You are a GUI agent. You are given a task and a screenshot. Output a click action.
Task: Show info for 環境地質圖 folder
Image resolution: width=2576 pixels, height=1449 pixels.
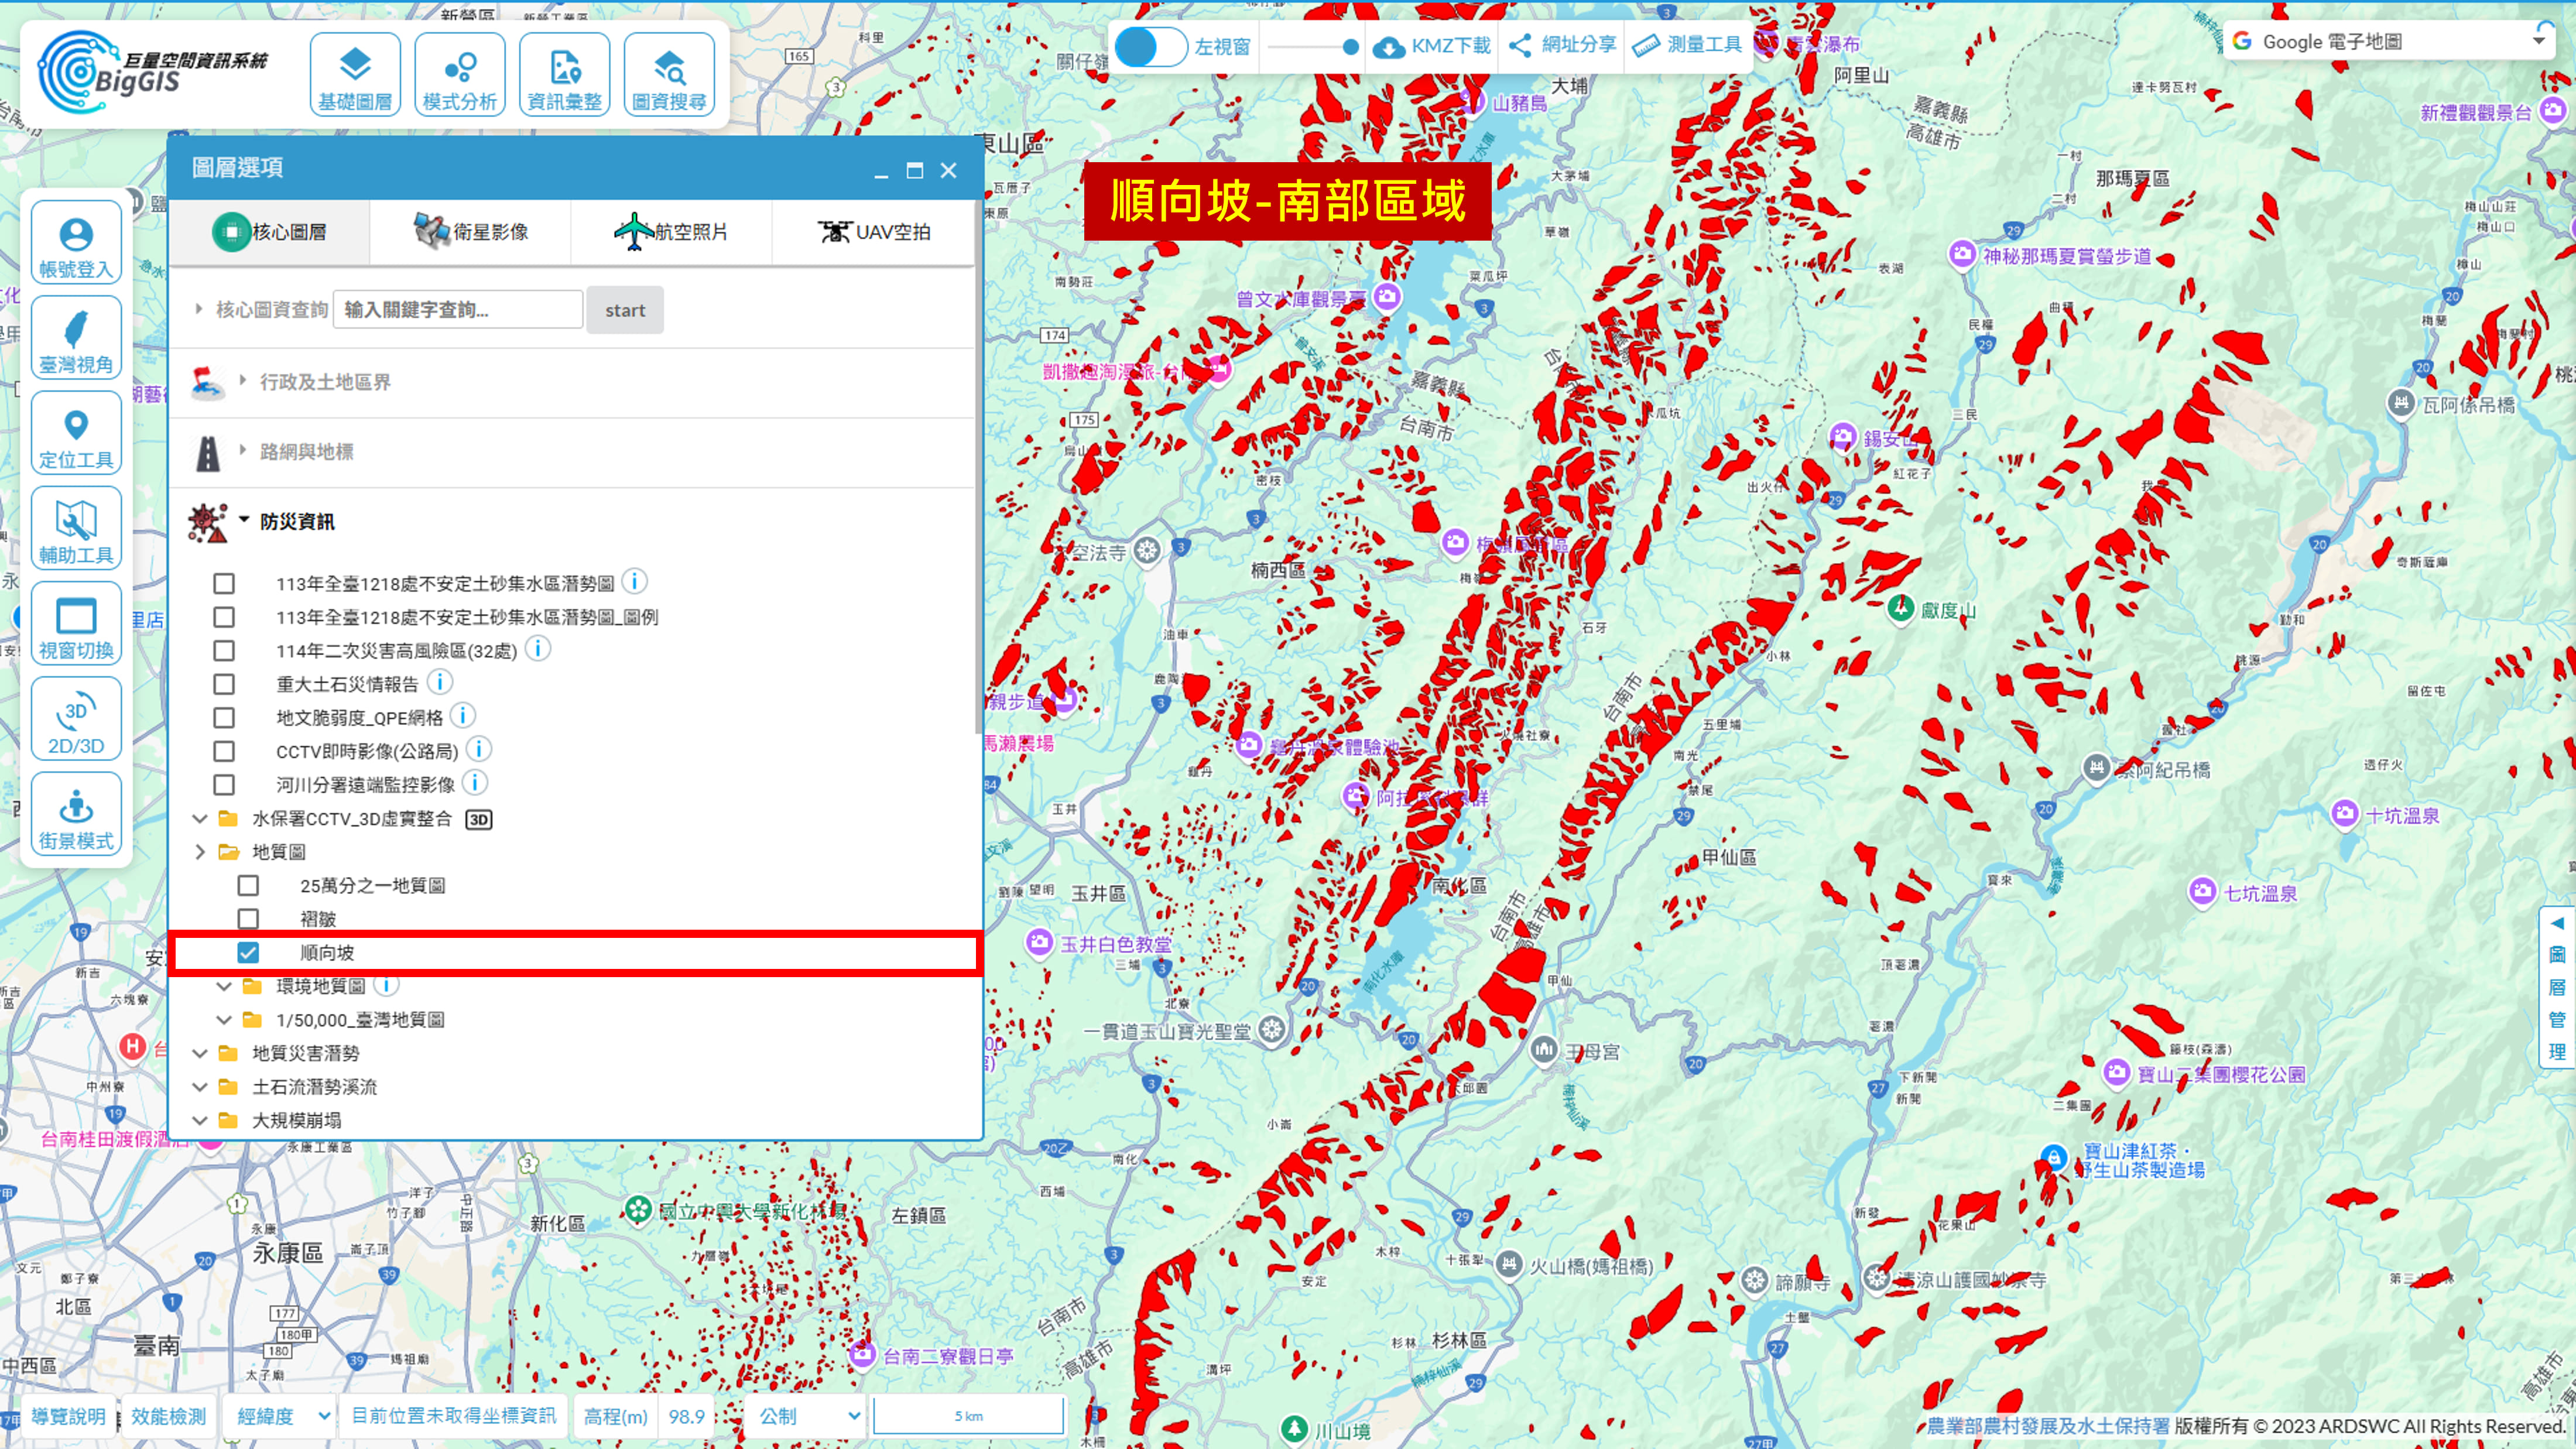point(386,986)
